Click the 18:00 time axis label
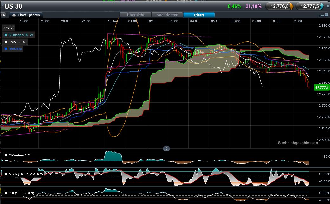This screenshot has height=204, width=330. coord(24,21)
